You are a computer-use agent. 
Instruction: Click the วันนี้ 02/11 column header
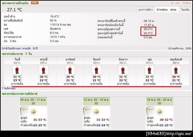17,61
